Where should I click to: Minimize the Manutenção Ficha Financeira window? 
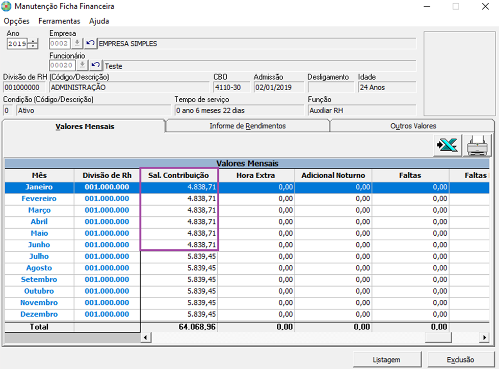pos(427,6)
